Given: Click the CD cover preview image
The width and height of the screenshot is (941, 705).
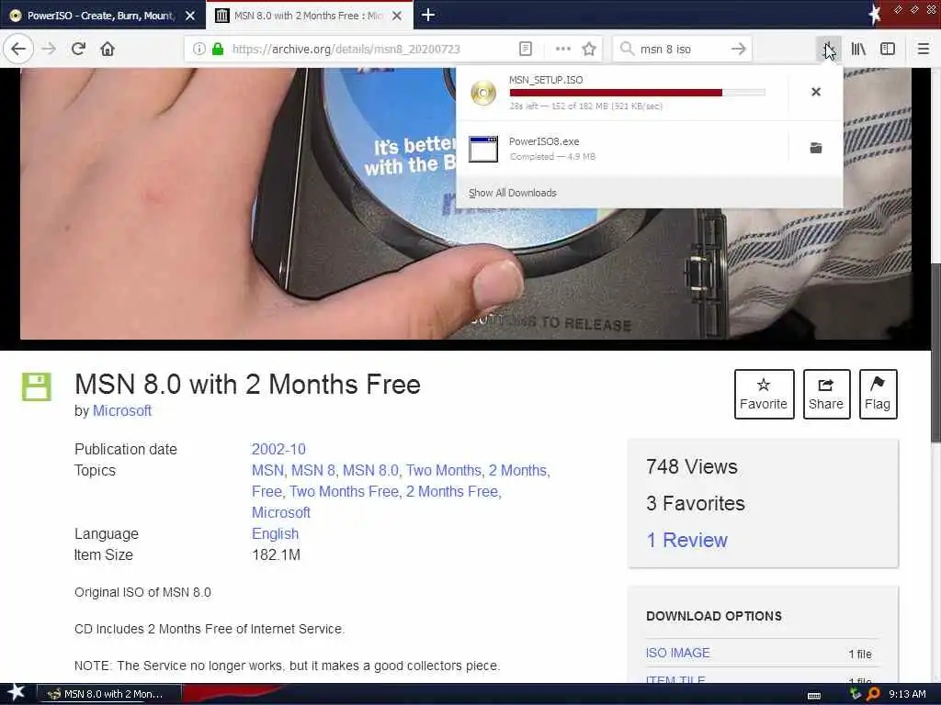Looking at the screenshot, I should [x=465, y=204].
